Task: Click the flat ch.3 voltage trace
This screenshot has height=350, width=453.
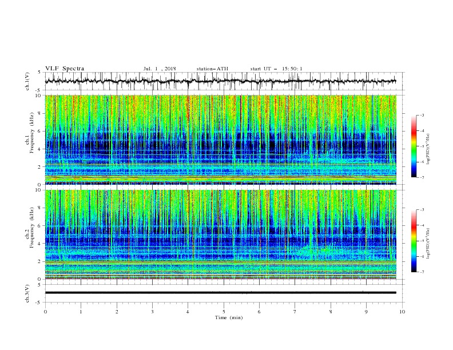Action: pyautogui.click(x=221, y=293)
